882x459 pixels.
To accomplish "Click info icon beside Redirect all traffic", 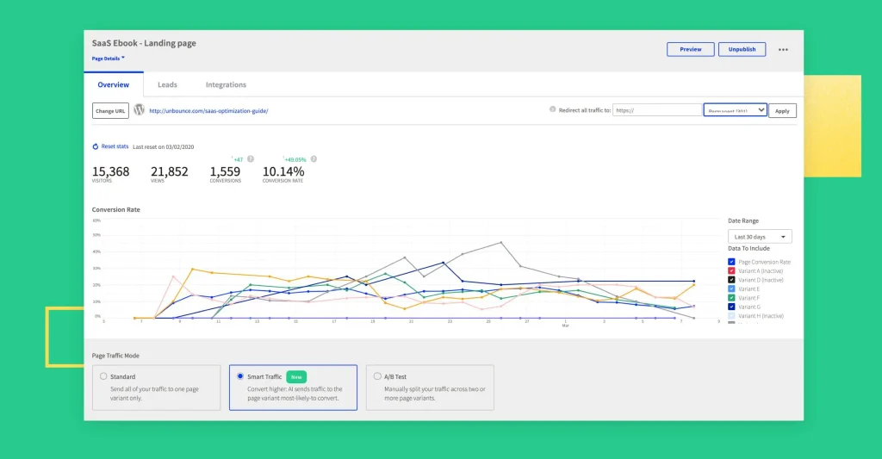I will coord(552,109).
